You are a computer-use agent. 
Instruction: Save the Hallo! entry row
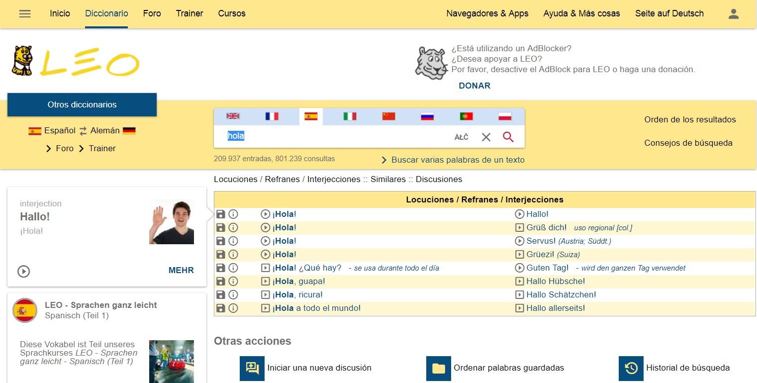click(x=221, y=214)
